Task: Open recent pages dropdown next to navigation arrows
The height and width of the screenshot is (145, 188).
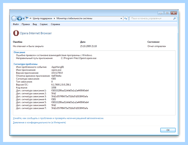Action: tap(23, 18)
